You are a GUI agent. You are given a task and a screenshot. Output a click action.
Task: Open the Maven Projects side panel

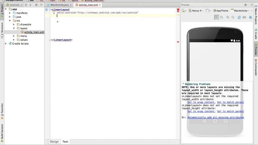click(x=256, y=15)
